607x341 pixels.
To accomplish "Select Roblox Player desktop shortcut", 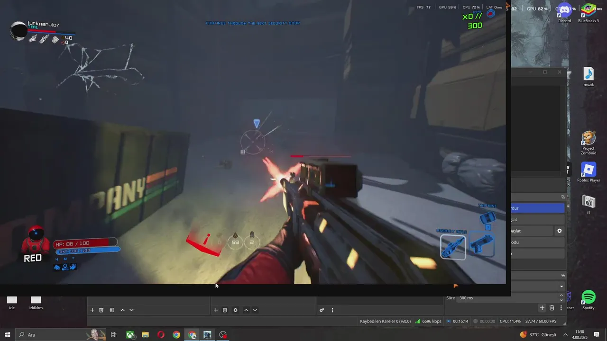I will pyautogui.click(x=589, y=173).
